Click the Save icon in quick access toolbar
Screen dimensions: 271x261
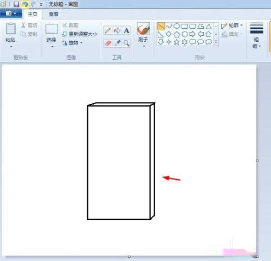coord(16,4)
